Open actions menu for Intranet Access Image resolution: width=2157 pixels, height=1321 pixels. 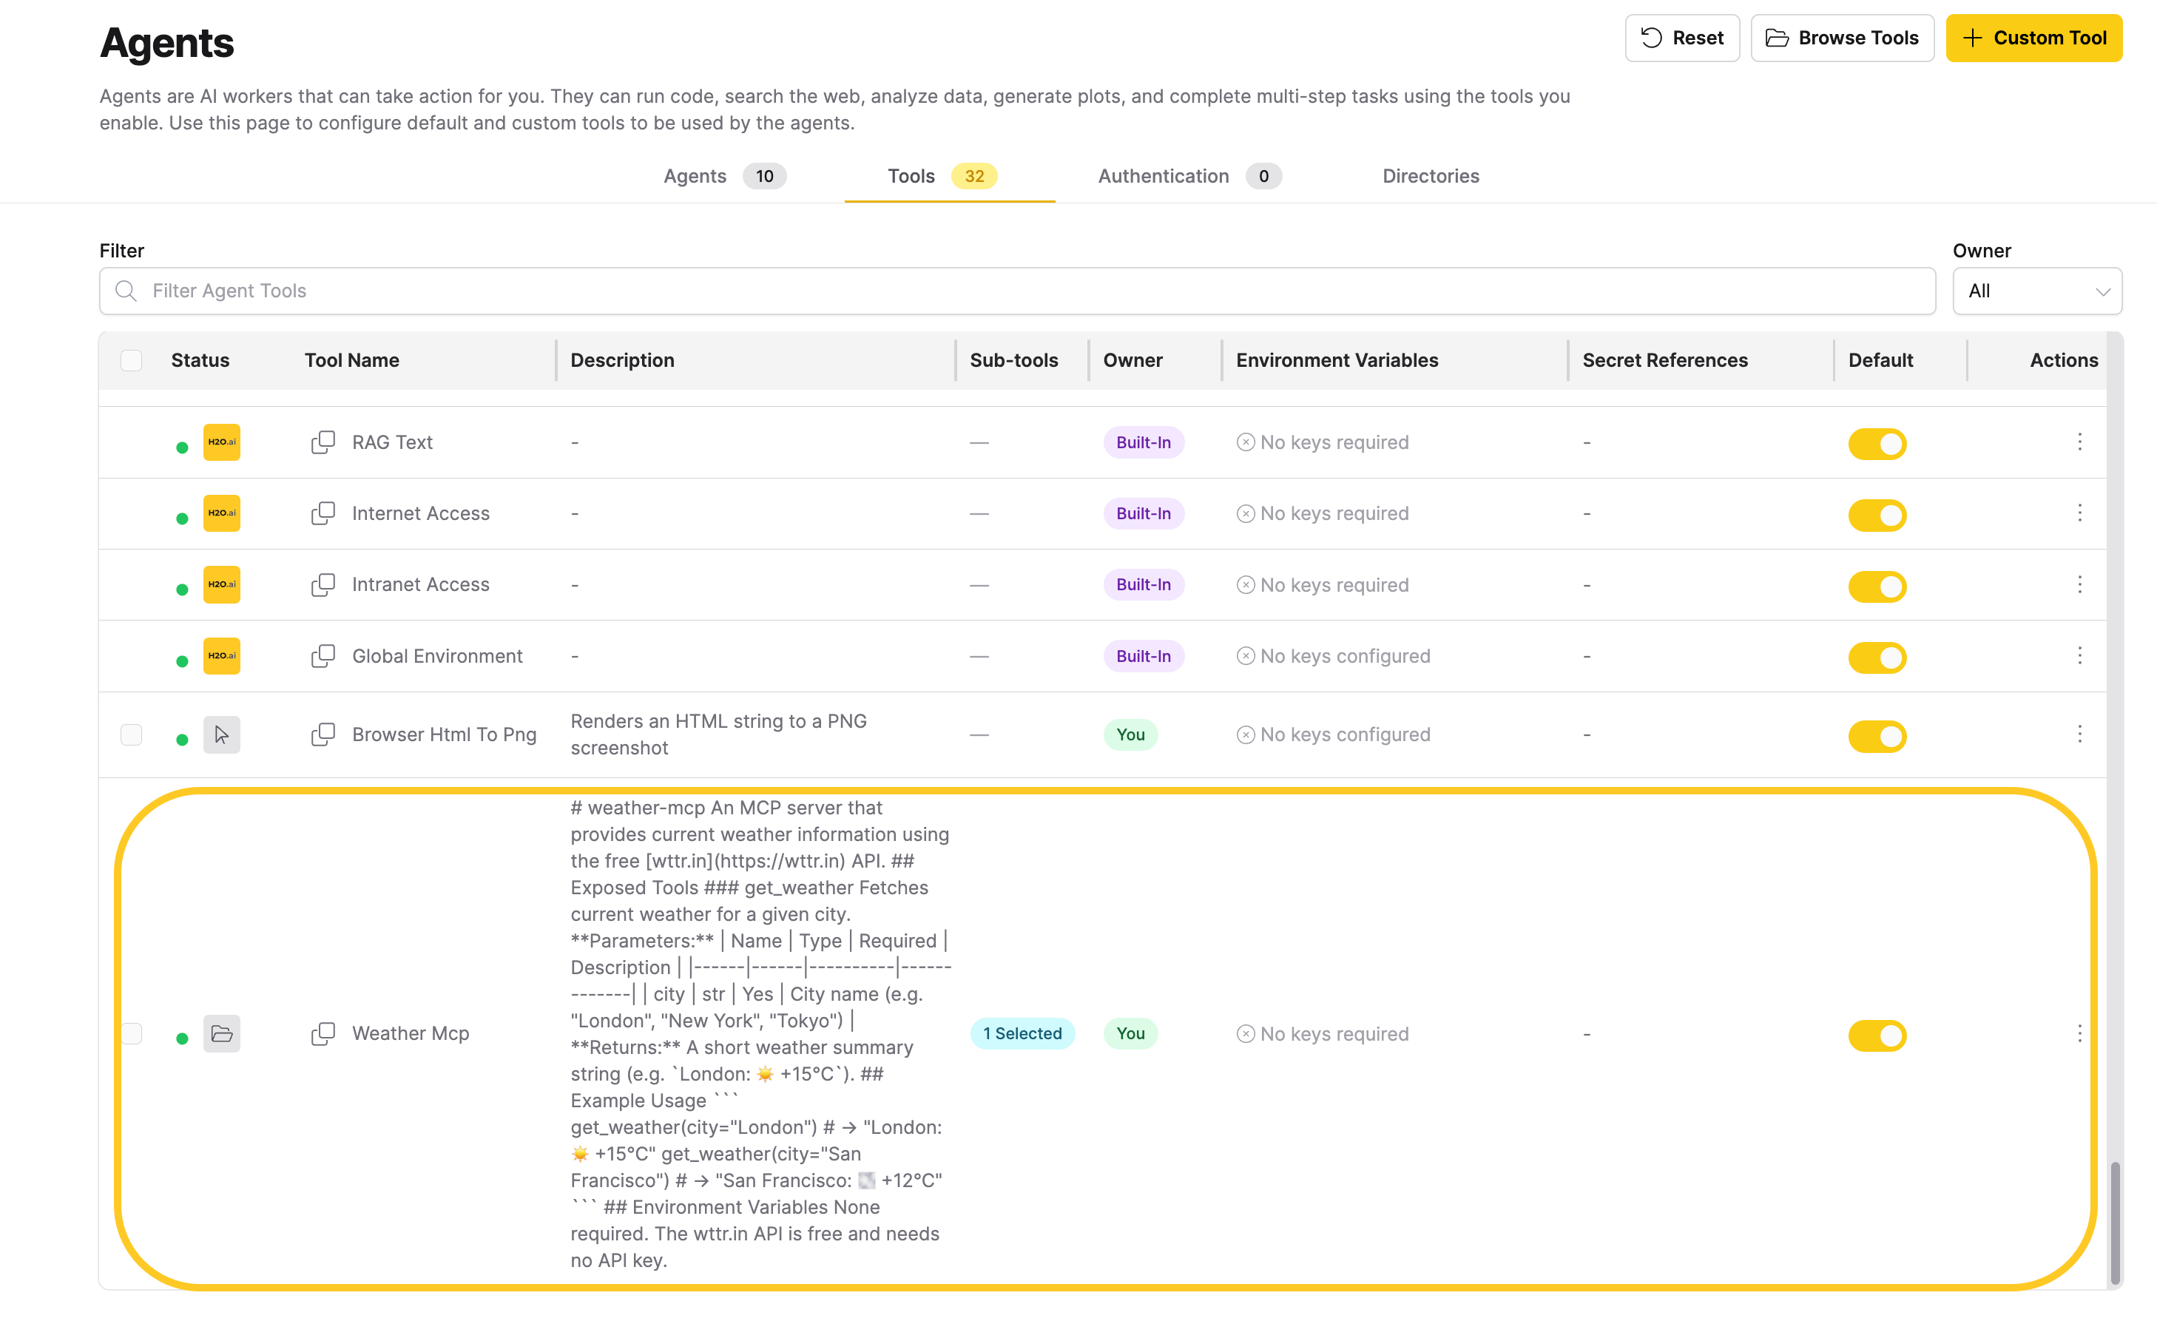point(2080,584)
